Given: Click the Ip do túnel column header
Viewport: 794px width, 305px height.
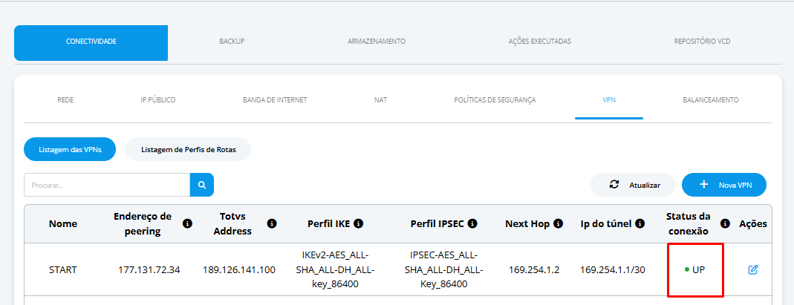Looking at the screenshot, I should click(606, 223).
